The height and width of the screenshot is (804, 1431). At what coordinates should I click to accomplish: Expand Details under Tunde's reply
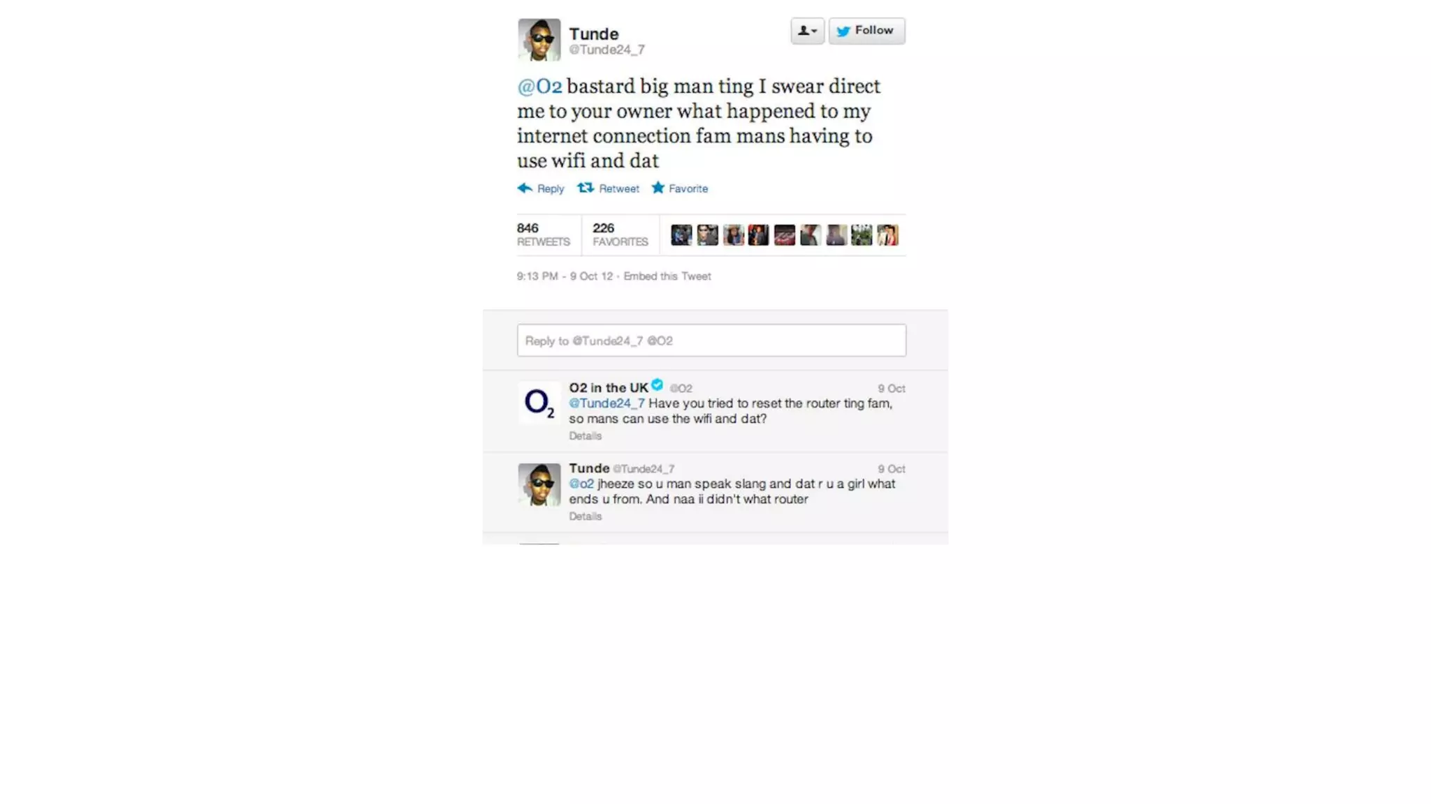[x=585, y=516]
